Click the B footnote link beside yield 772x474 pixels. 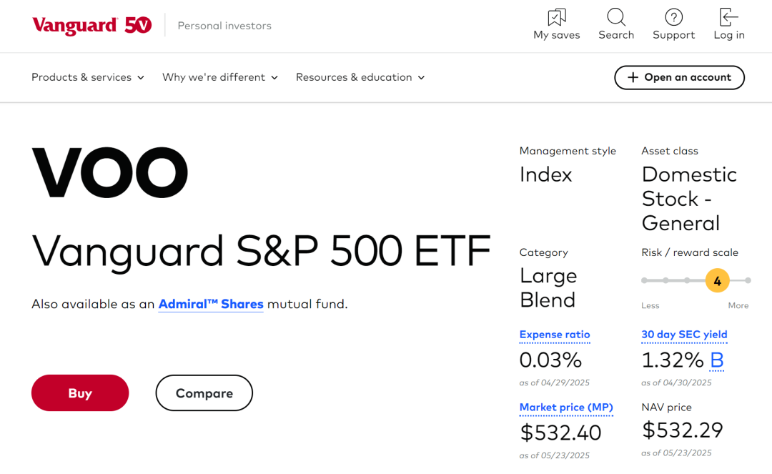pyautogui.click(x=717, y=360)
